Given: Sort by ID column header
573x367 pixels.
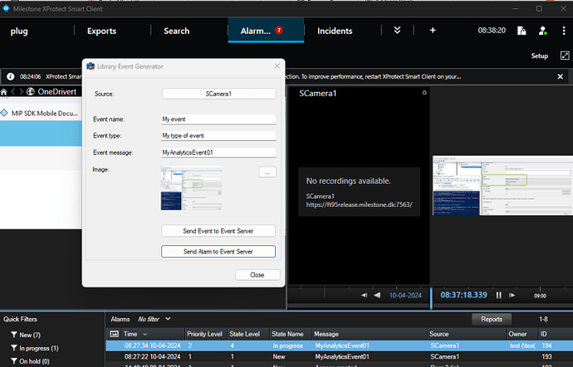Looking at the screenshot, I should click(556, 334).
